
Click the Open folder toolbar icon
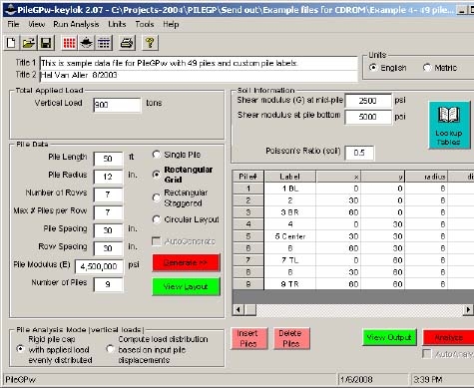pos(29,43)
